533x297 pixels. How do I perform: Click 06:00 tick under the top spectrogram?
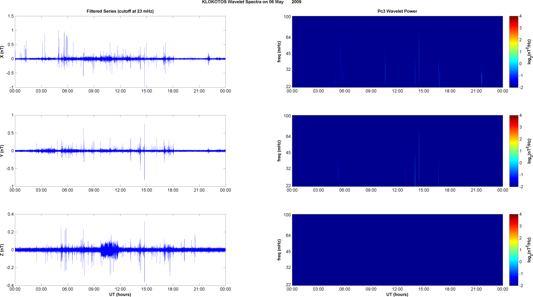(344, 91)
